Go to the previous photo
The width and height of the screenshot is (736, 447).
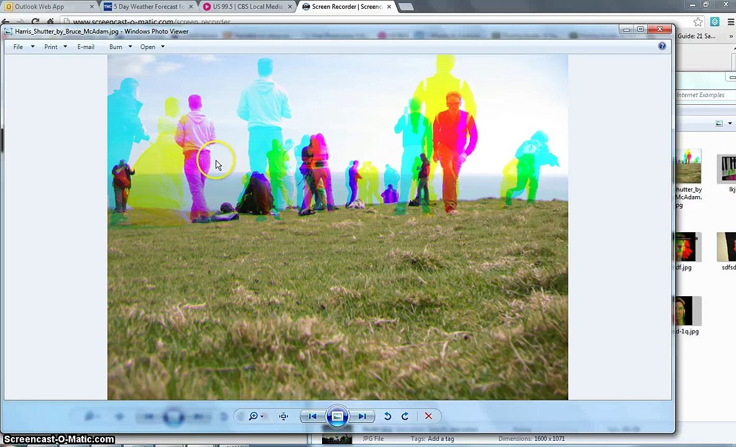point(313,416)
